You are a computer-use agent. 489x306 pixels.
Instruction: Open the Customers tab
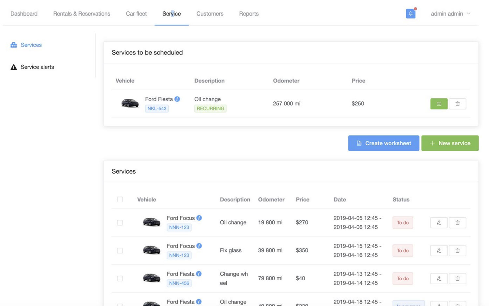click(x=210, y=14)
